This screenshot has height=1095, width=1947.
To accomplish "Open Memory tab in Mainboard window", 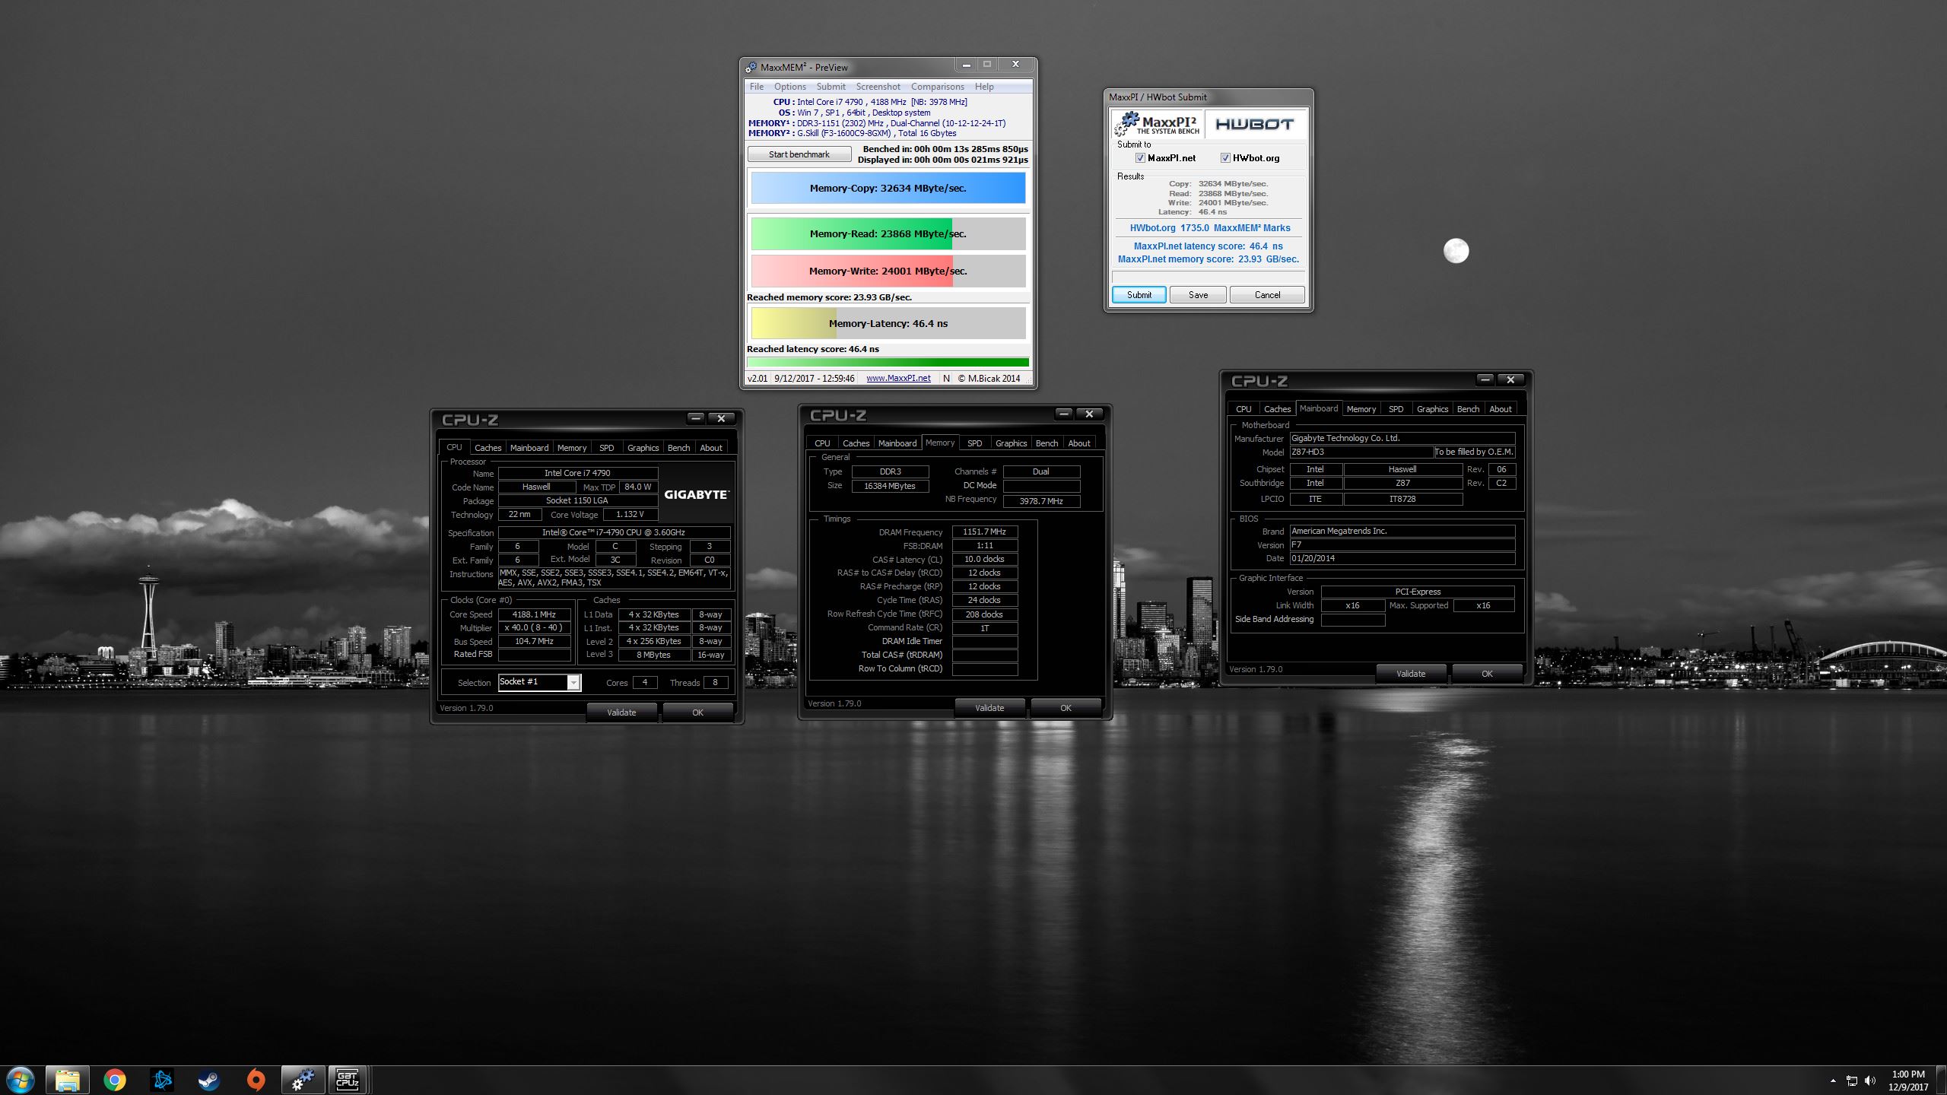I will click(1361, 409).
